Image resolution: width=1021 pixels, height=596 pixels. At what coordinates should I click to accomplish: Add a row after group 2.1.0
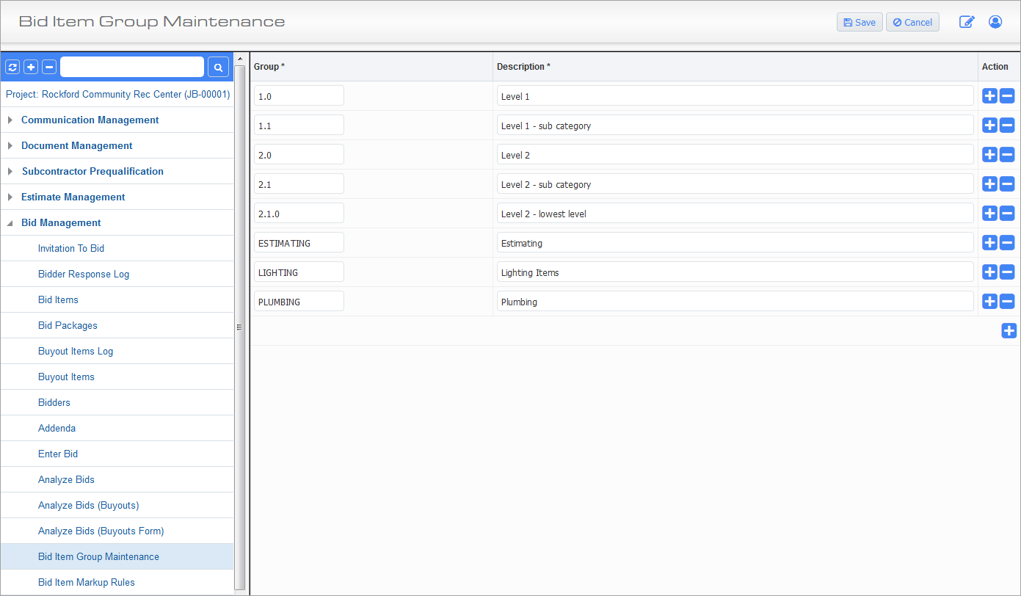[989, 213]
